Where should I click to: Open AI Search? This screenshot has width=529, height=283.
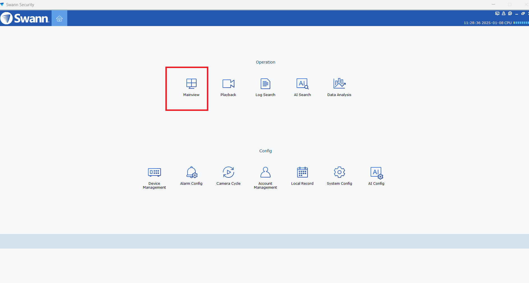[302, 87]
